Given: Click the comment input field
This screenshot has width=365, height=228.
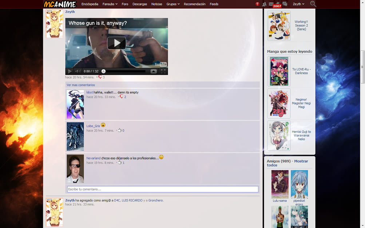Looking at the screenshot, I should click(163, 189).
